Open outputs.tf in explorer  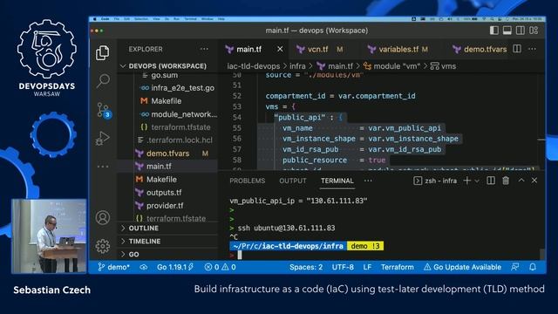click(x=164, y=193)
